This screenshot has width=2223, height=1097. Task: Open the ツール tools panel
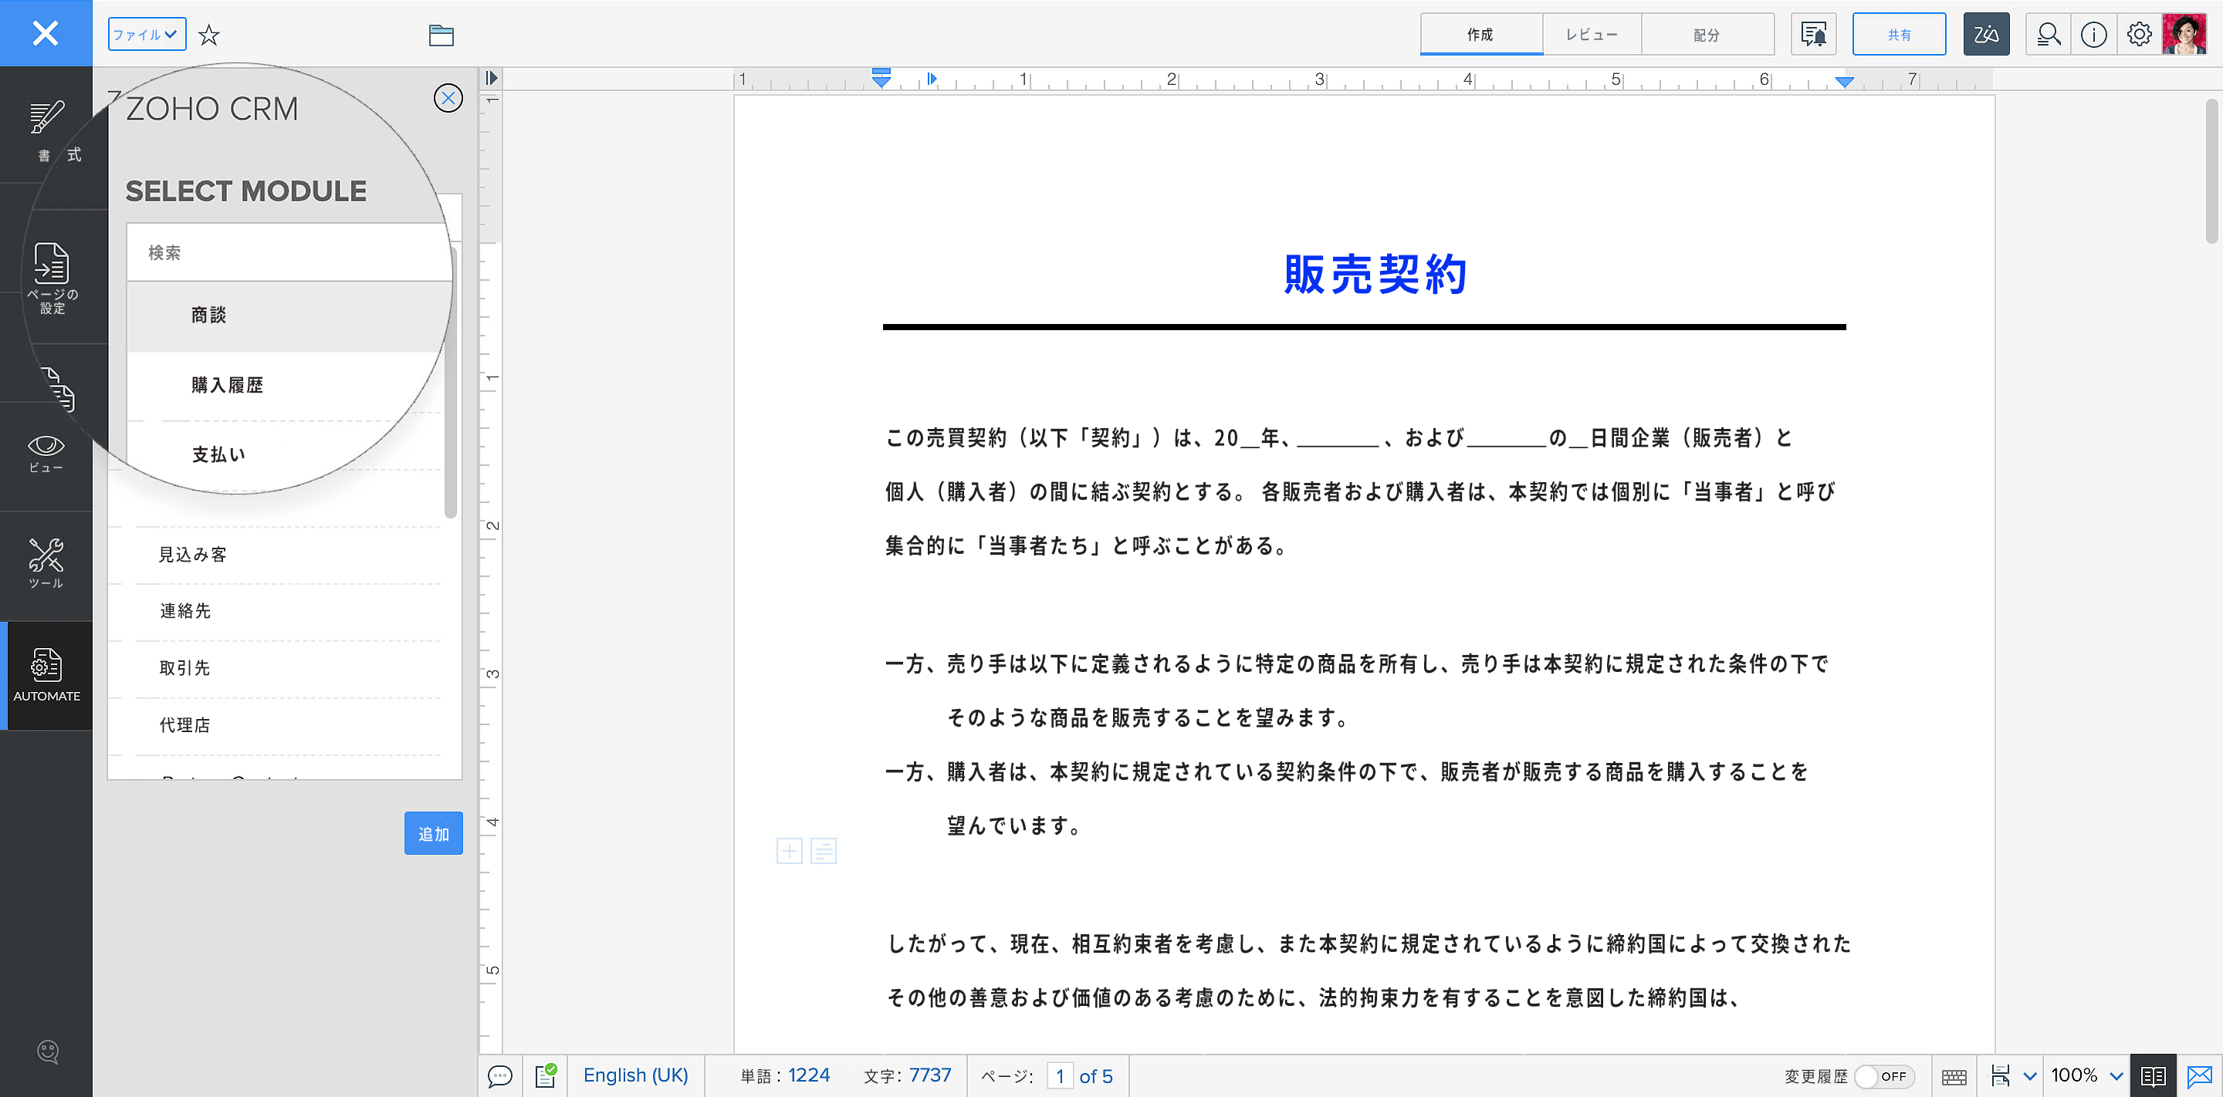pos(46,562)
